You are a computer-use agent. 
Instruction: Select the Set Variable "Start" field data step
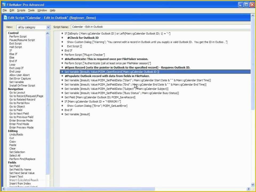[138, 80]
